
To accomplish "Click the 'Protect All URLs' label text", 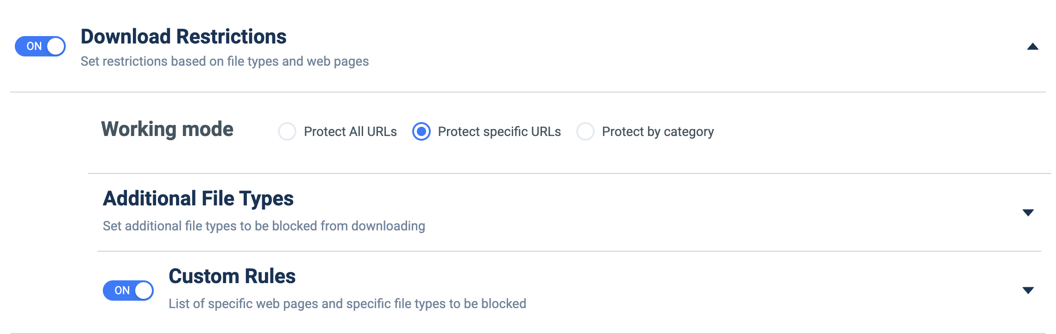I will coord(350,132).
